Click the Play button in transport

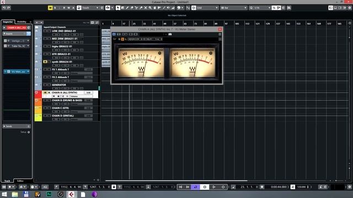click(x=213, y=187)
